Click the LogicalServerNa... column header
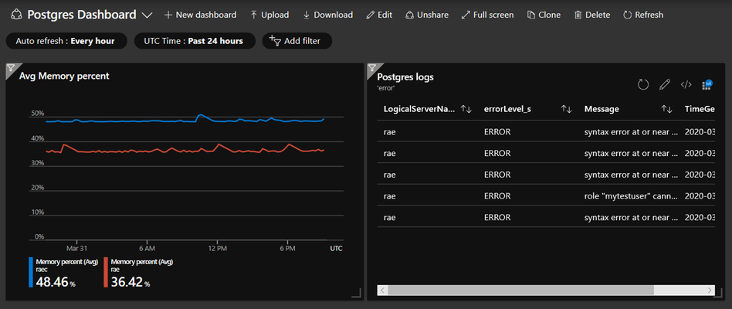 pyautogui.click(x=419, y=109)
